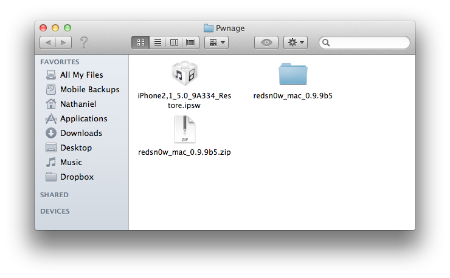Switch to icon view

point(140,42)
